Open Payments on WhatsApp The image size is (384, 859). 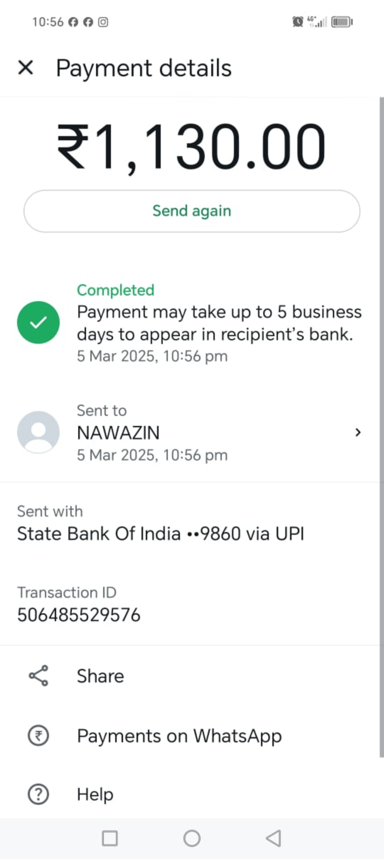(179, 736)
